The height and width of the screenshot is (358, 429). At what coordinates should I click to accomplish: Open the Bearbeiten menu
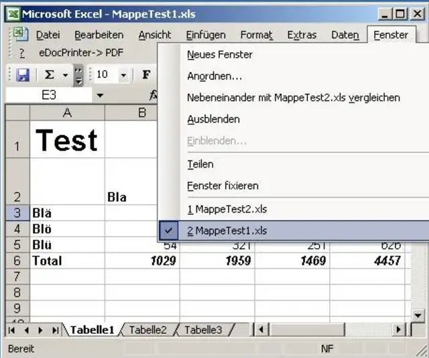[x=99, y=35]
